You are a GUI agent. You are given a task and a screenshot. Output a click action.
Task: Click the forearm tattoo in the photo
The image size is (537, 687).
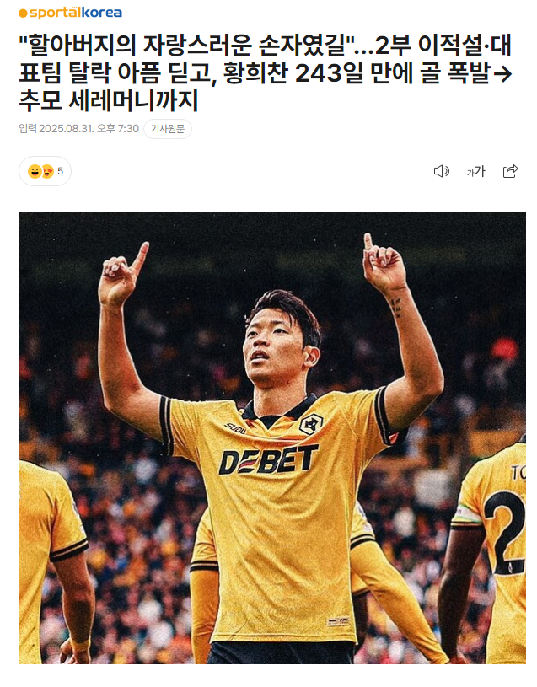coord(396,308)
